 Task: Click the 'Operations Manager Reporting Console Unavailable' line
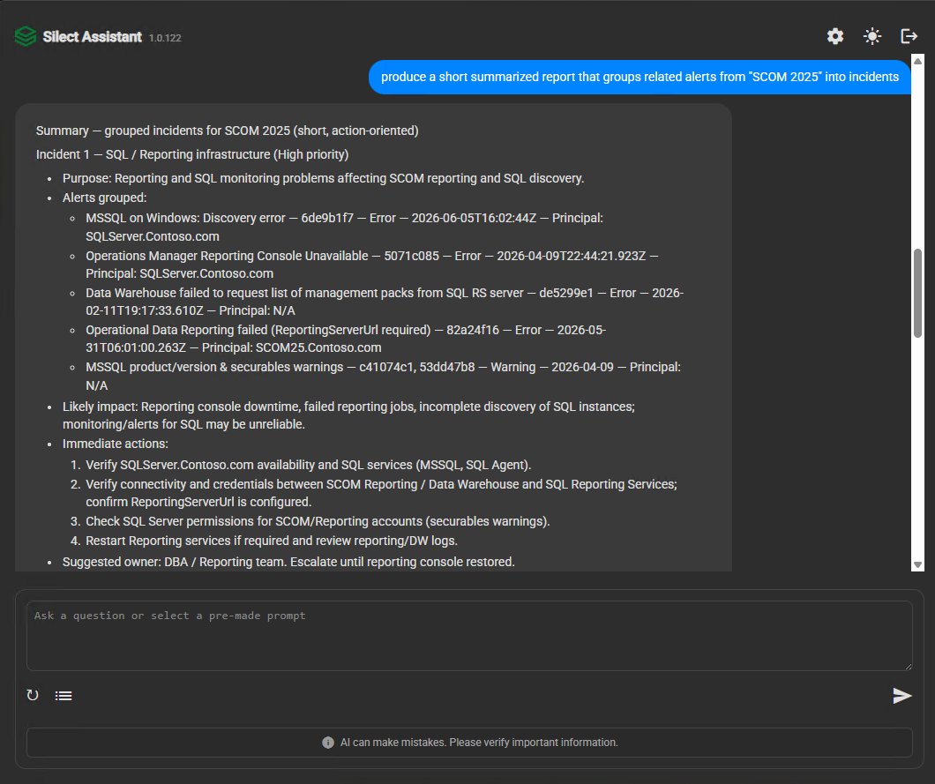pos(372,265)
